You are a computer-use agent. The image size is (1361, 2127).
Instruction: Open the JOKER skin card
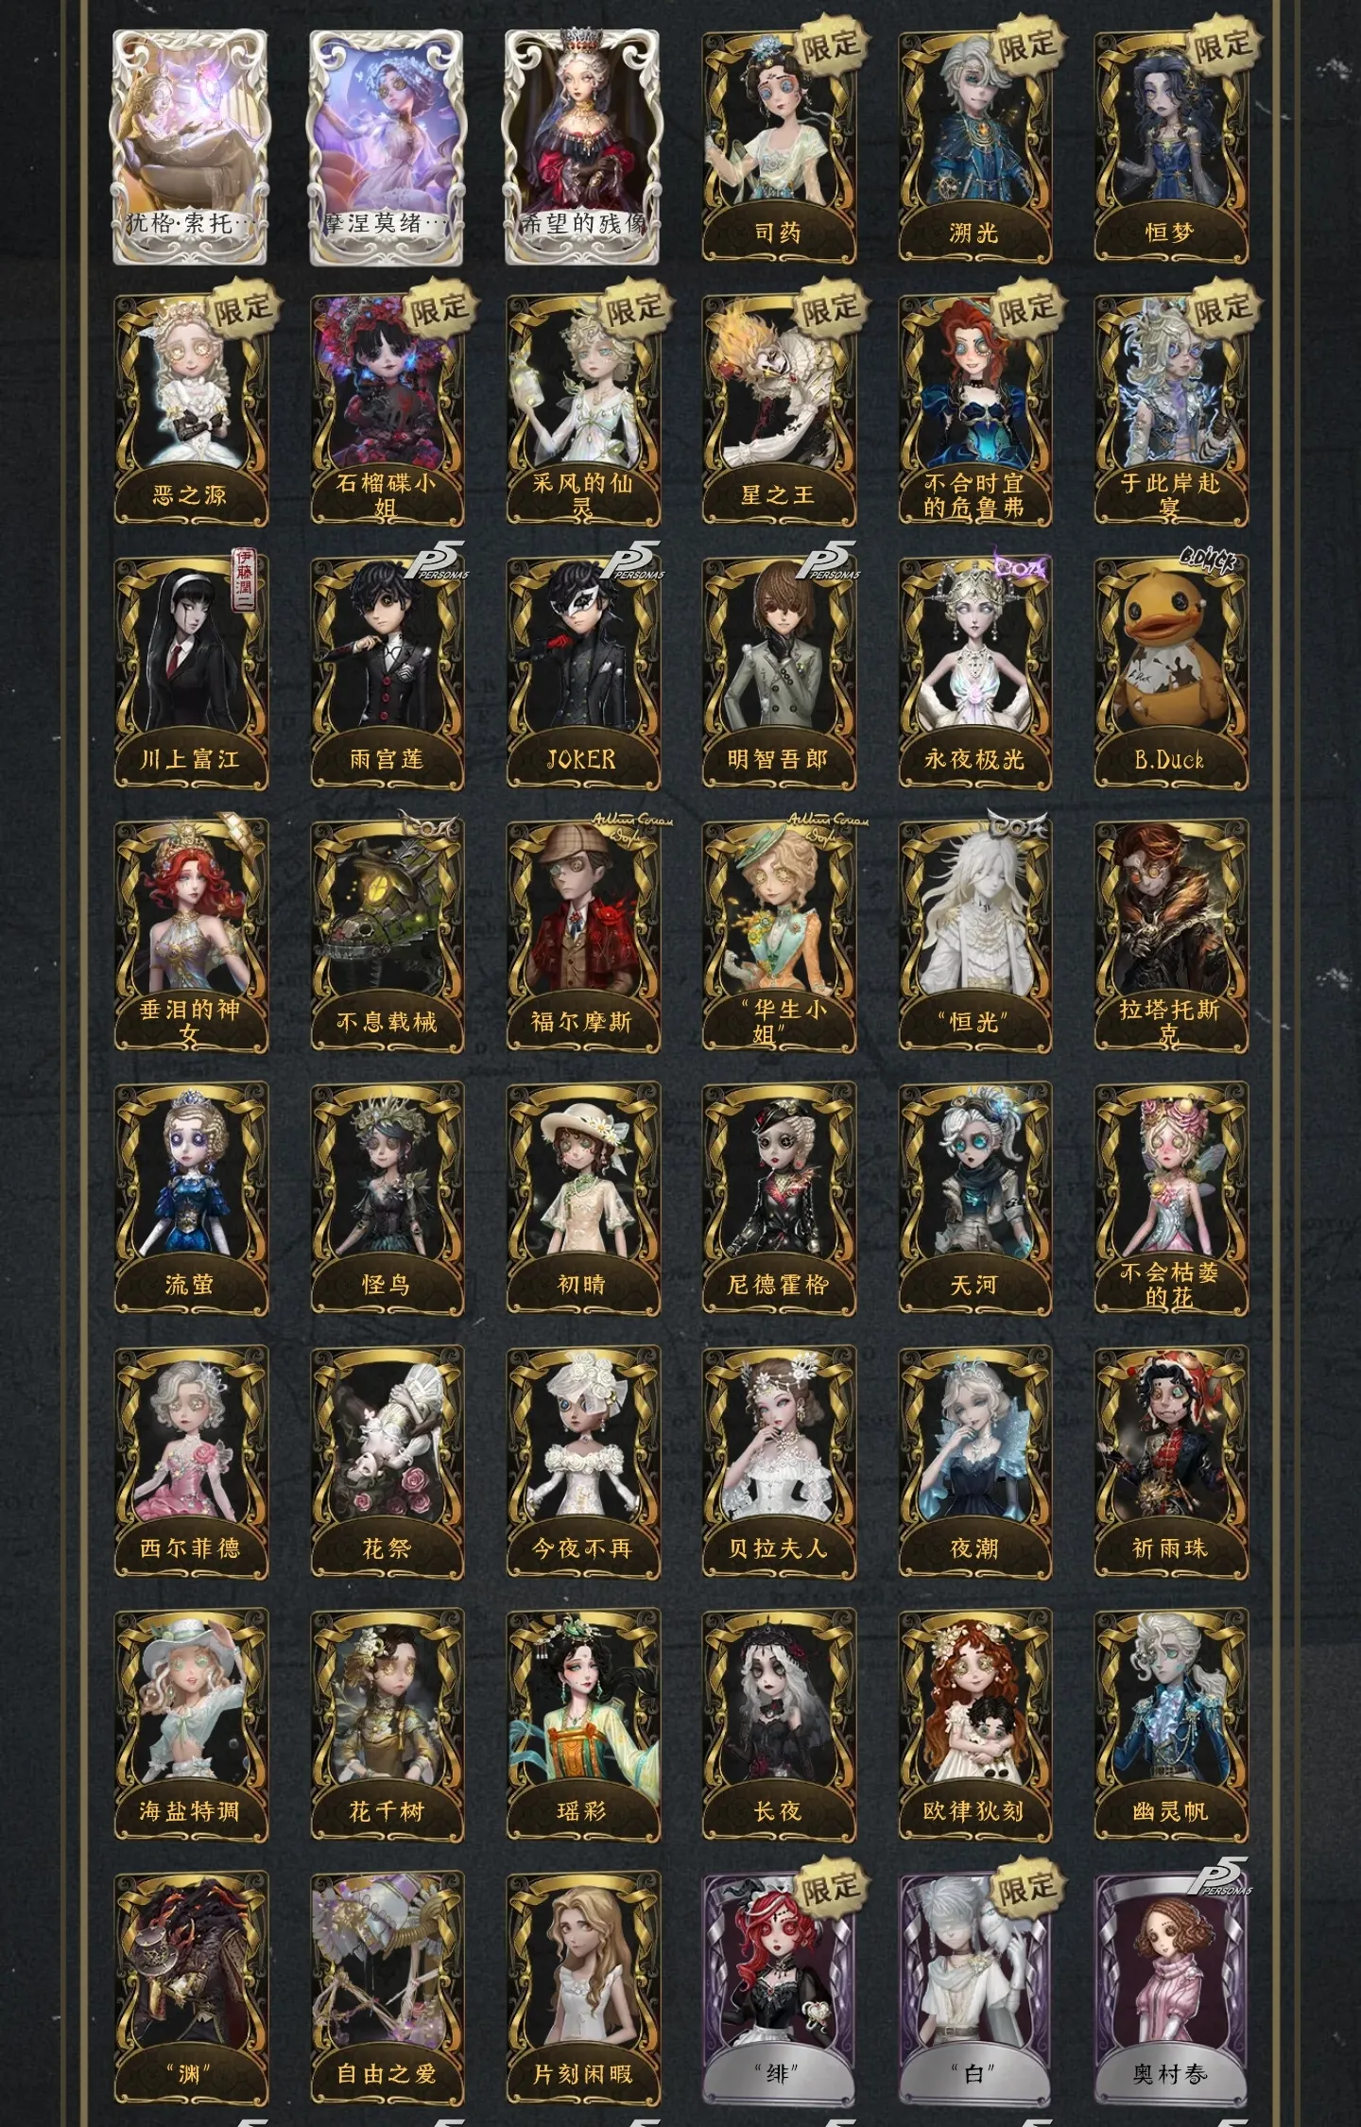click(582, 673)
